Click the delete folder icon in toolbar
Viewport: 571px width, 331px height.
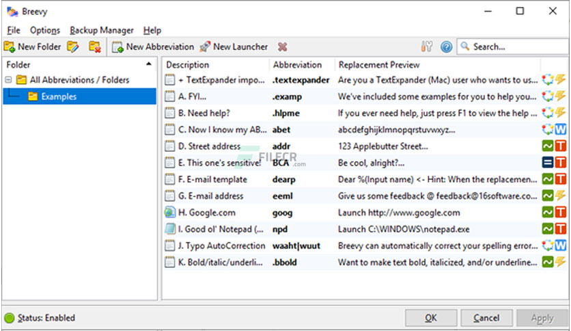click(x=95, y=47)
